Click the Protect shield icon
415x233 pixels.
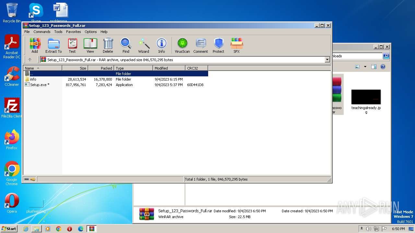(219, 45)
